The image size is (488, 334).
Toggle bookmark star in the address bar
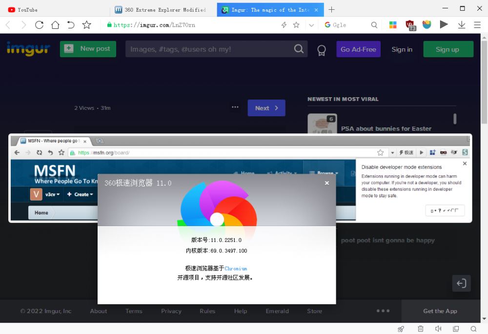[x=296, y=25]
